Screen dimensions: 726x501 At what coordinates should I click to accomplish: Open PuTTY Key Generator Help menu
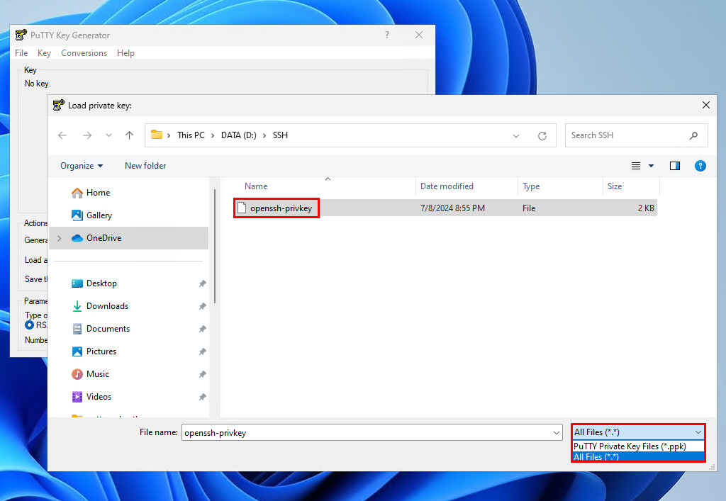(125, 52)
